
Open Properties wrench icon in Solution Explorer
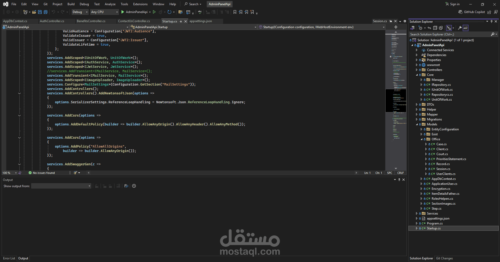click(460, 28)
